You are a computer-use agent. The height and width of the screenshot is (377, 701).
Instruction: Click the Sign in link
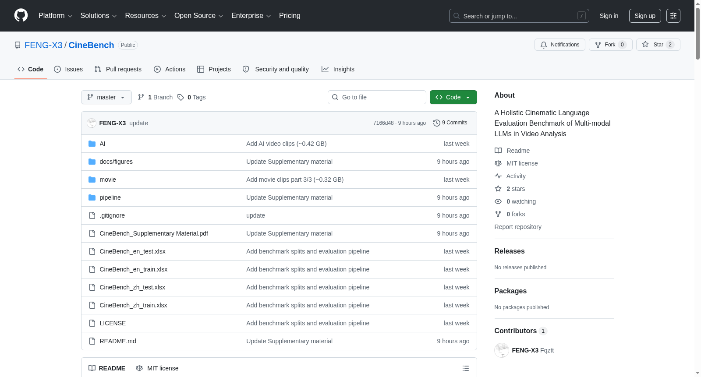(x=609, y=16)
